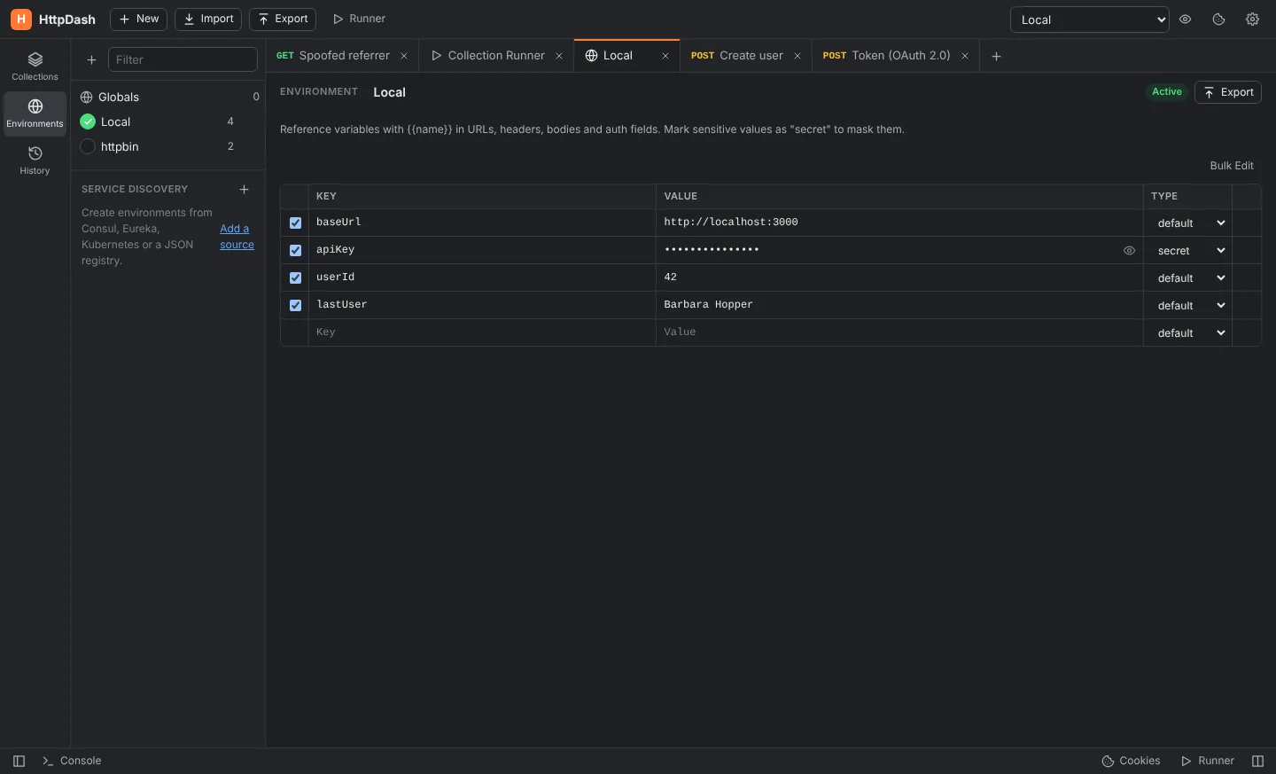
Task: Click the empty Value input field
Action: pyautogui.click(x=899, y=332)
